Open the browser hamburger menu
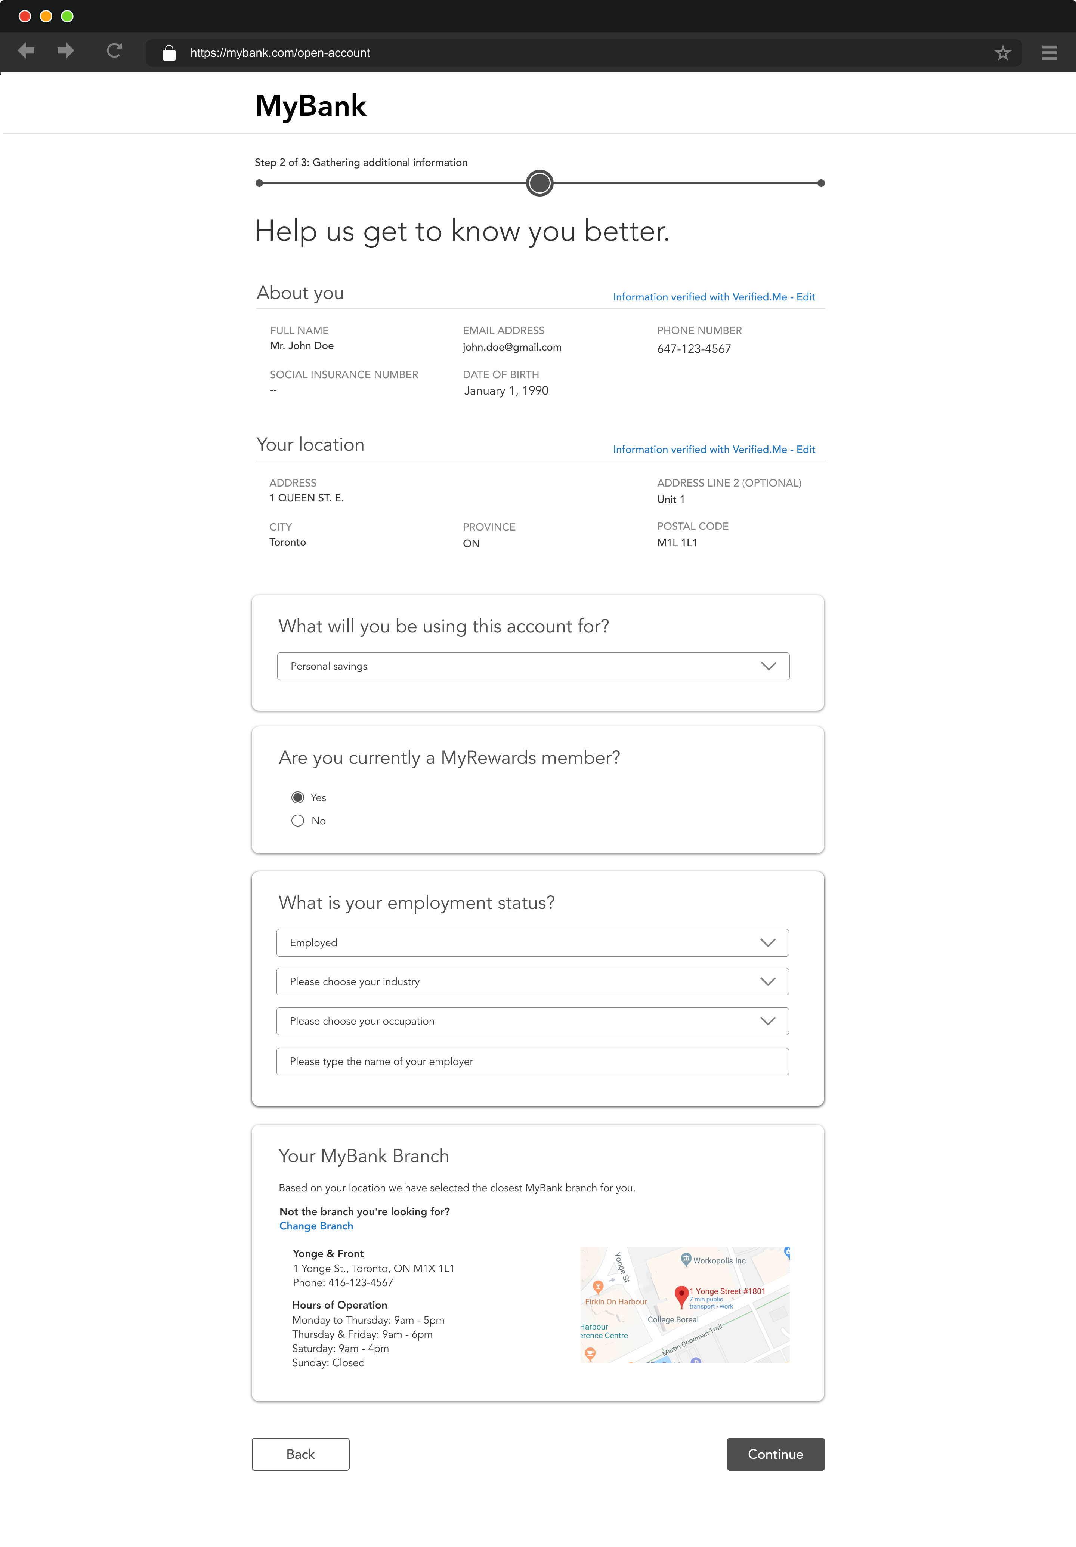This screenshot has height=1547, width=1076. coord(1049,53)
